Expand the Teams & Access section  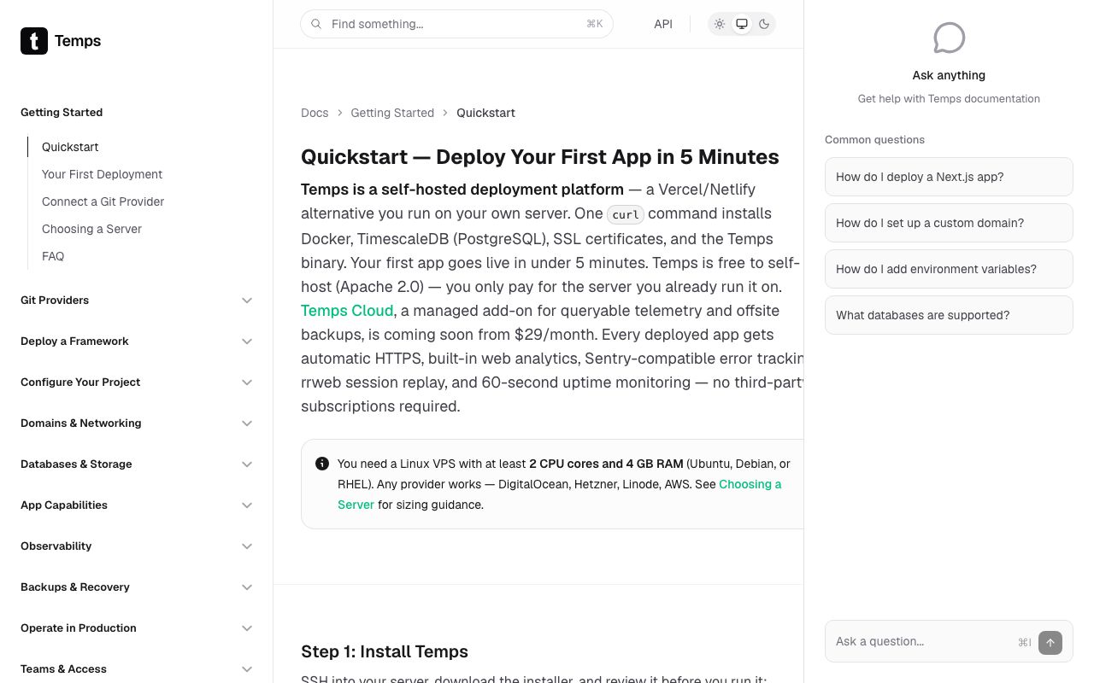(137, 669)
